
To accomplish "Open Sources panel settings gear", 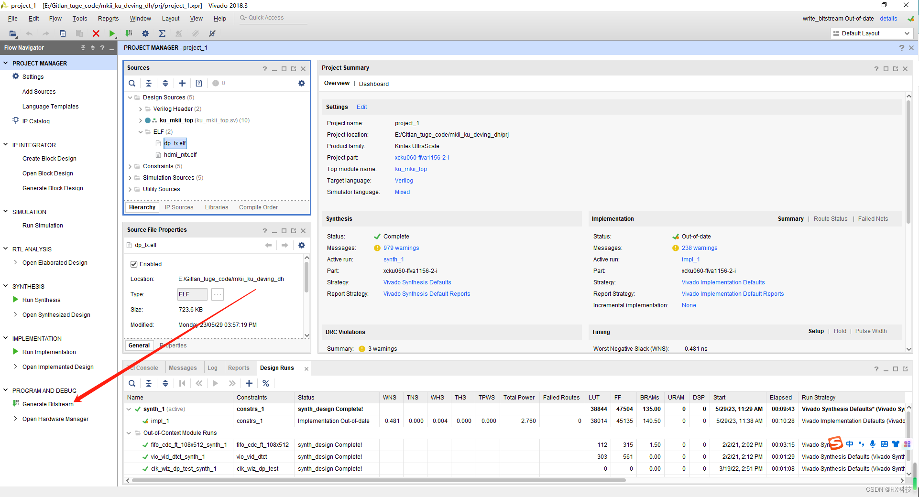I will pos(302,83).
